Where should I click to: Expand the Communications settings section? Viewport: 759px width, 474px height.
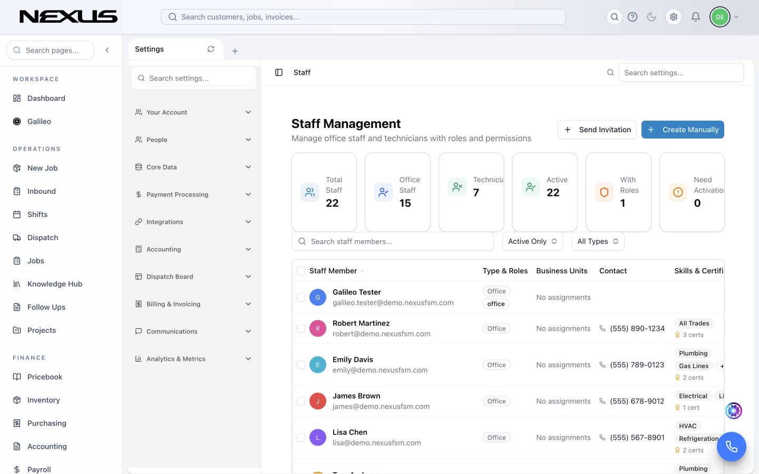pyautogui.click(x=193, y=331)
